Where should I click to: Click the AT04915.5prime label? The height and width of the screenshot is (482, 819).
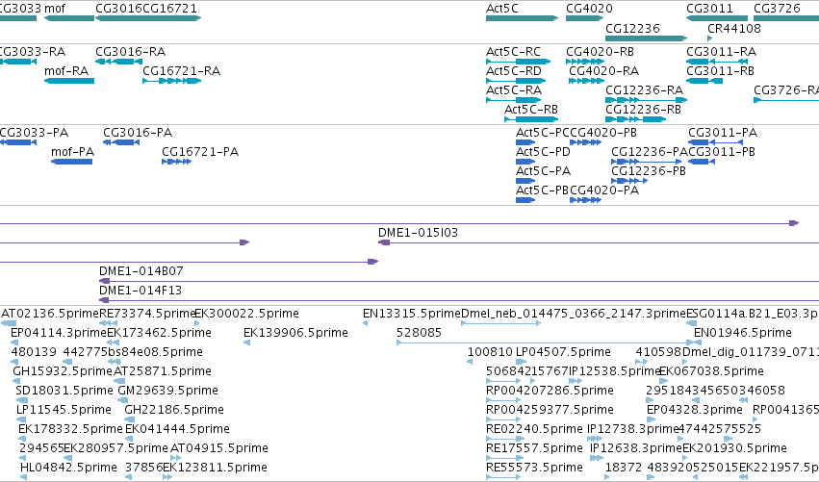(219, 448)
